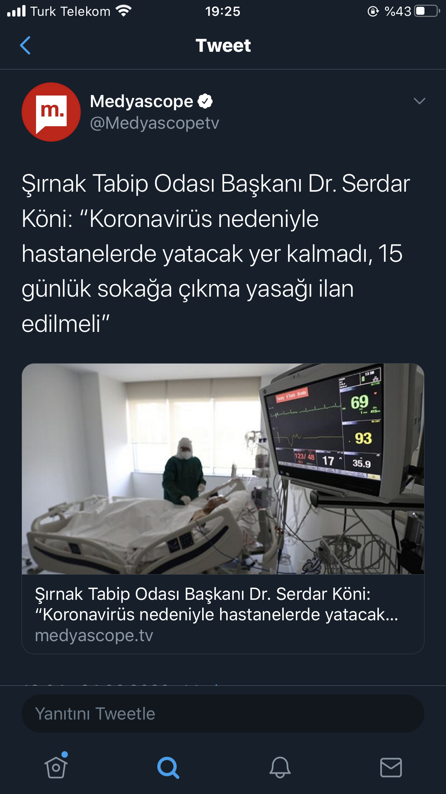The width and height of the screenshot is (446, 794).
Task: Open the medyascope.tv link domain
Action: (x=94, y=635)
